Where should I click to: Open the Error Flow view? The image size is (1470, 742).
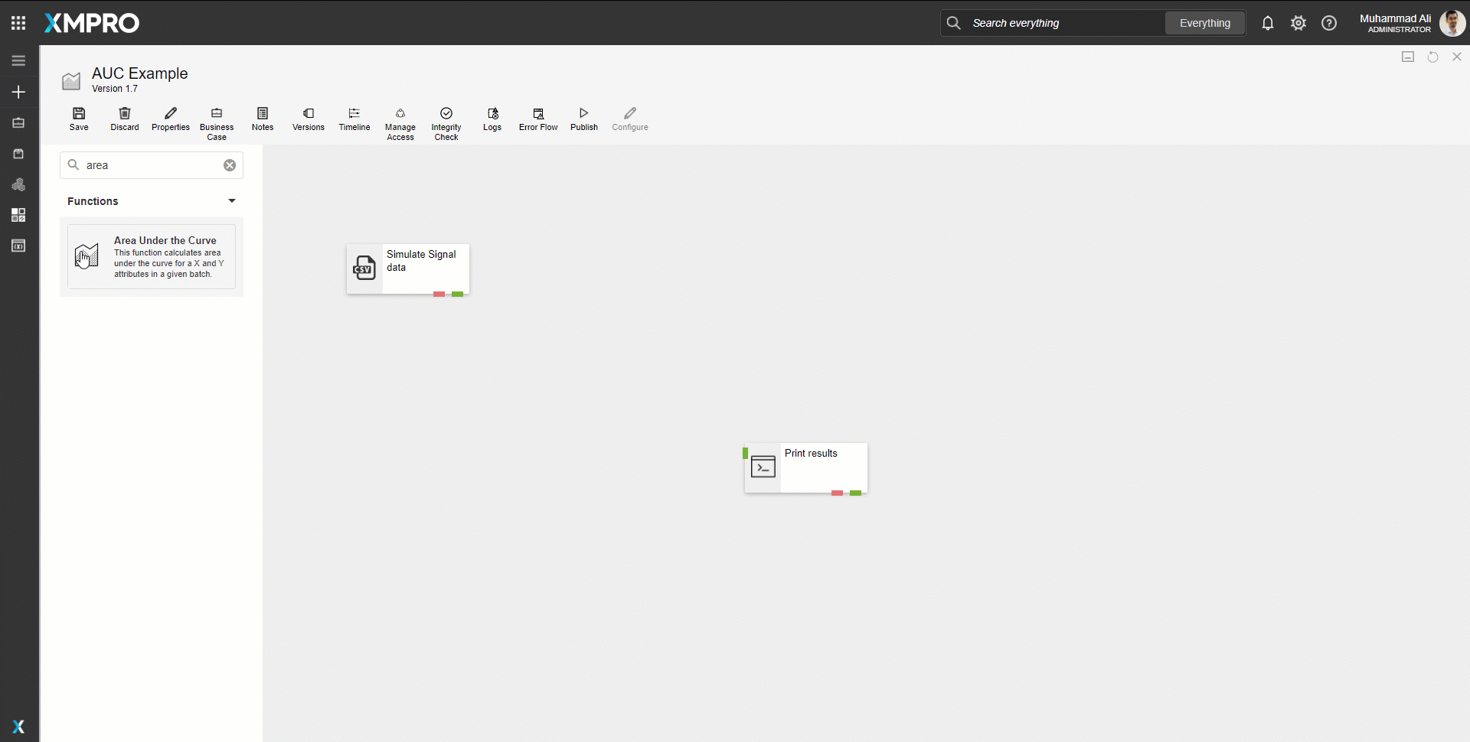tap(538, 119)
